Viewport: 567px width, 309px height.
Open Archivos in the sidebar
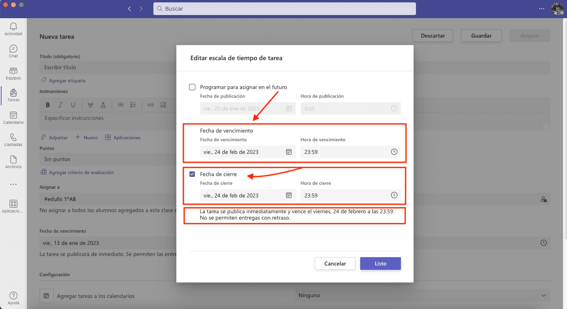(13, 162)
